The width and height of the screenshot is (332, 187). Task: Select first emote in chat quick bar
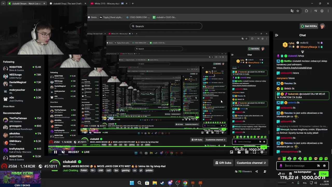coord(279,158)
